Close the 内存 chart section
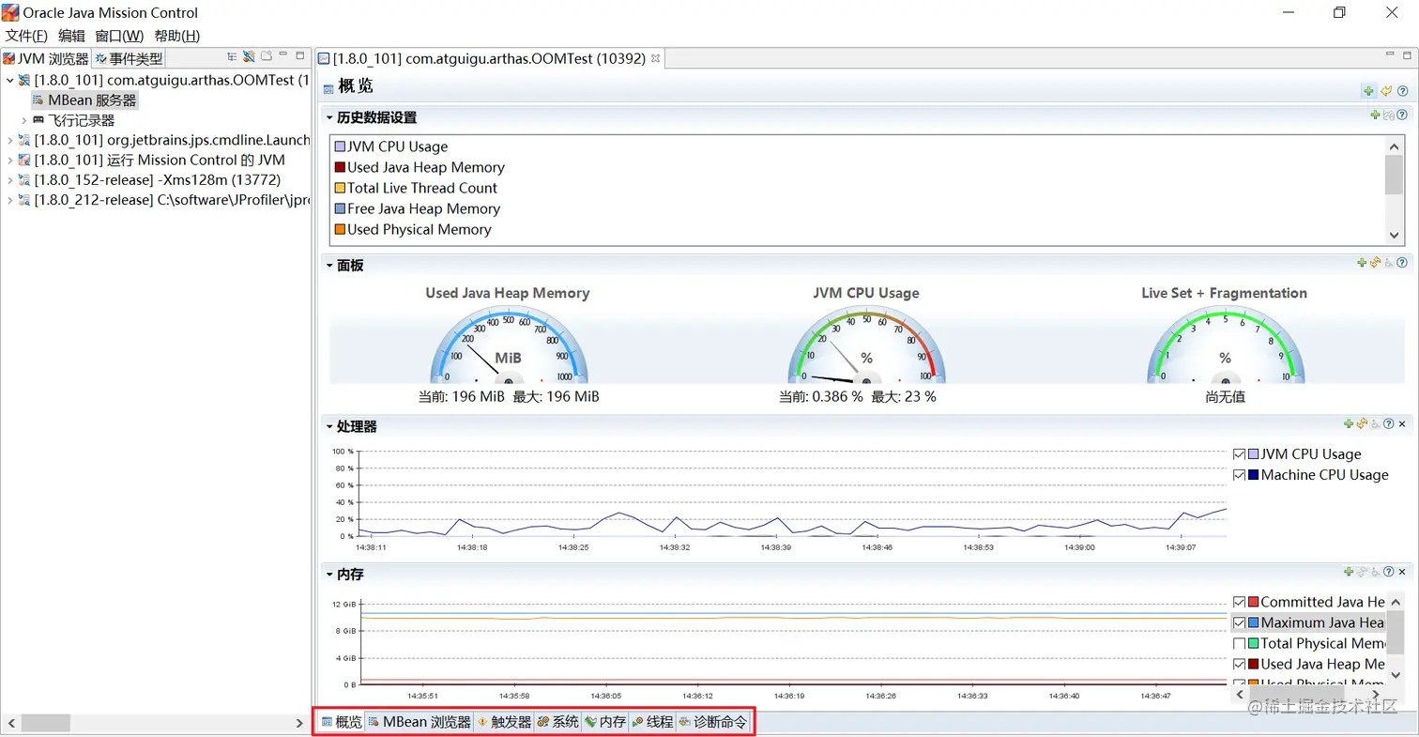The image size is (1419, 737). coord(1402,571)
